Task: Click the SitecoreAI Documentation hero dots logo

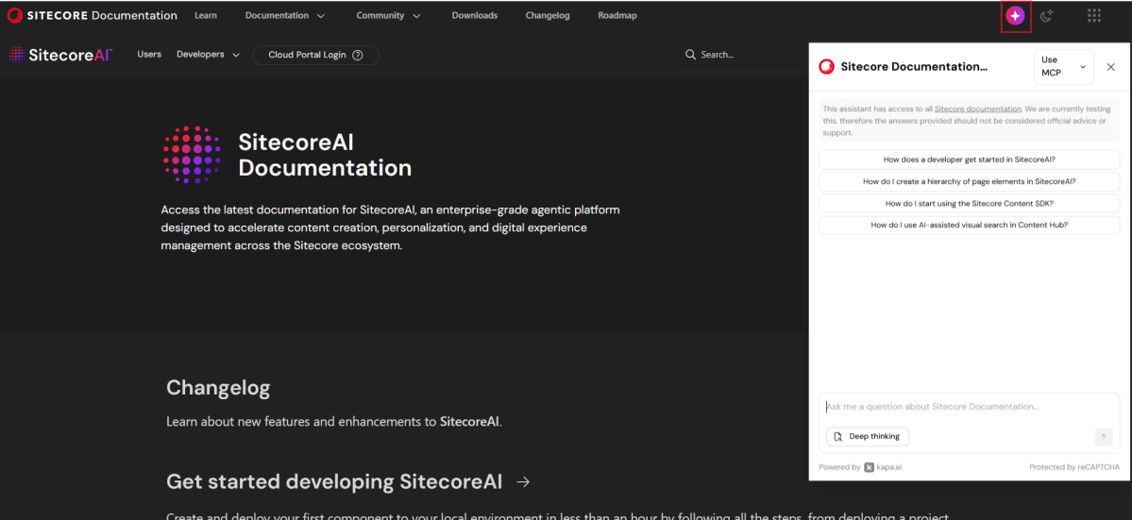Action: (x=192, y=154)
